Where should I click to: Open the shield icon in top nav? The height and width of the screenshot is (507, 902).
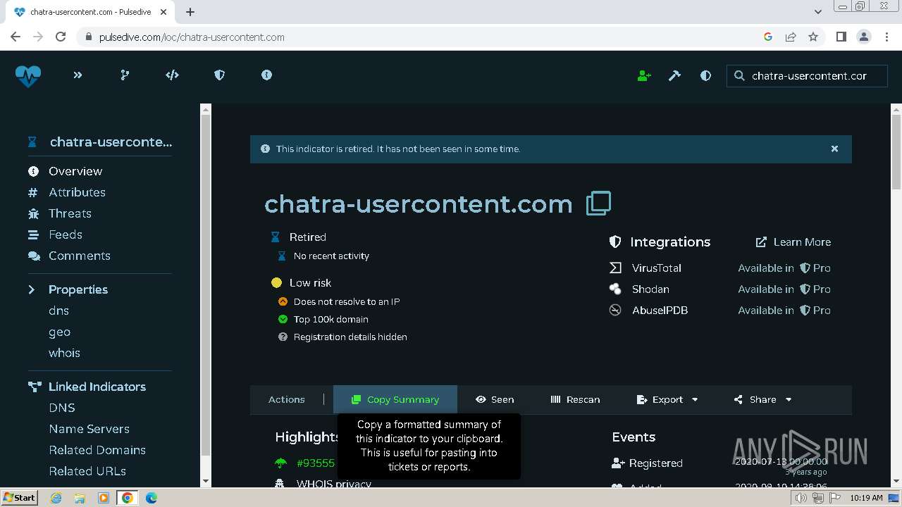219,75
